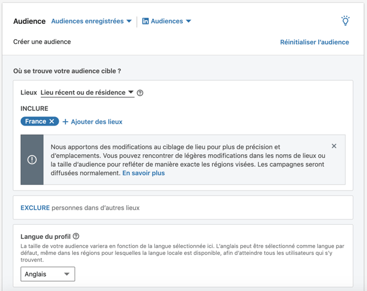Click the help icon beside Langue du profil

coord(76,236)
